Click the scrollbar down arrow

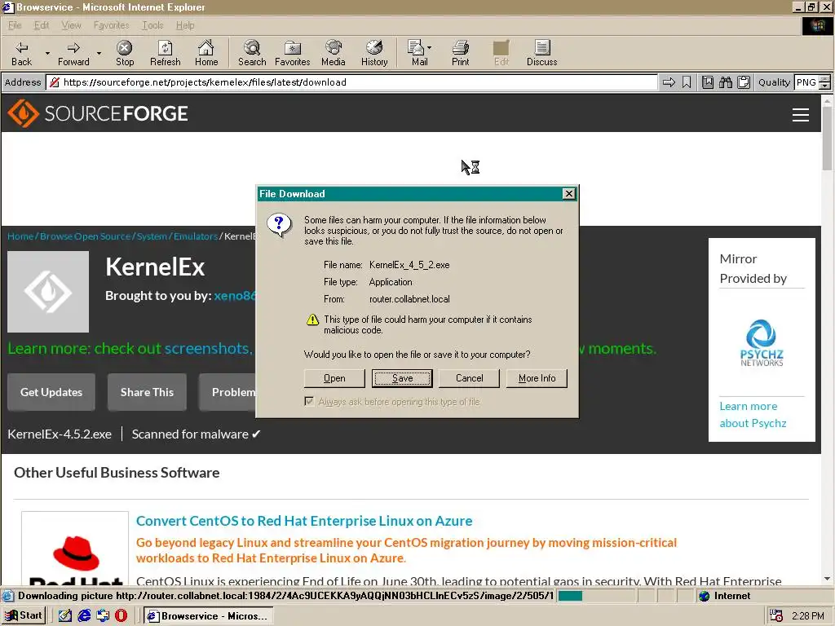tap(827, 579)
